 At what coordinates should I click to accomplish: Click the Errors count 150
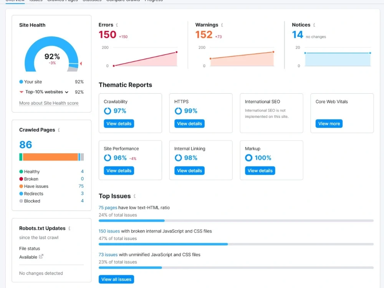click(x=107, y=35)
